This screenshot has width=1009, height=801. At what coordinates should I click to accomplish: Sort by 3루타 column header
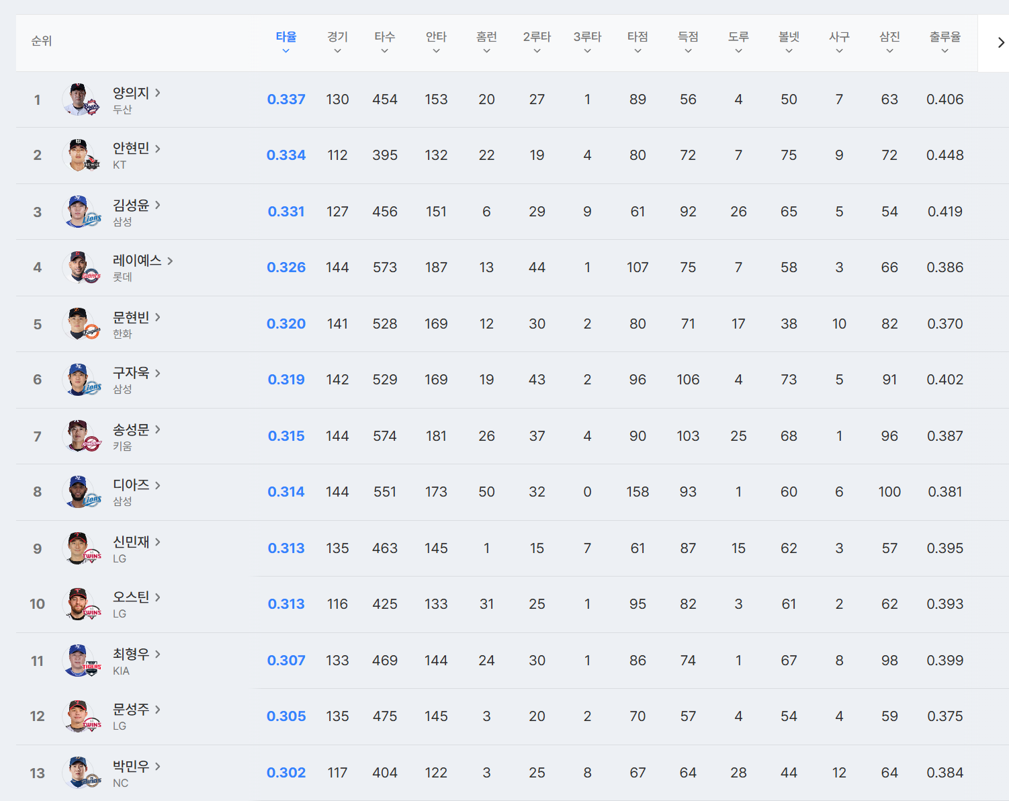[x=587, y=42]
